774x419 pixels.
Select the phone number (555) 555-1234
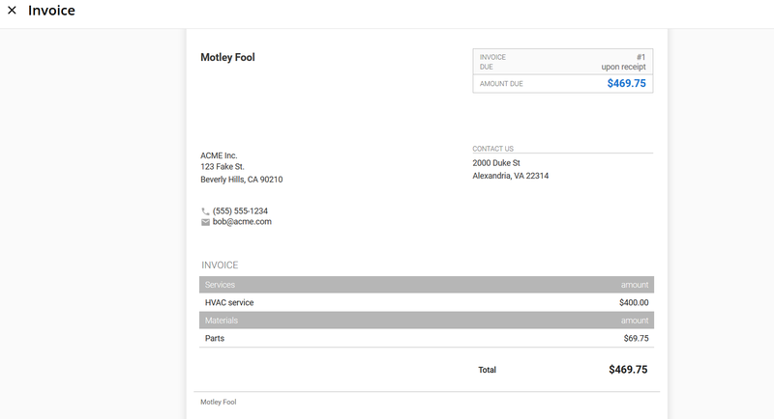click(x=240, y=210)
